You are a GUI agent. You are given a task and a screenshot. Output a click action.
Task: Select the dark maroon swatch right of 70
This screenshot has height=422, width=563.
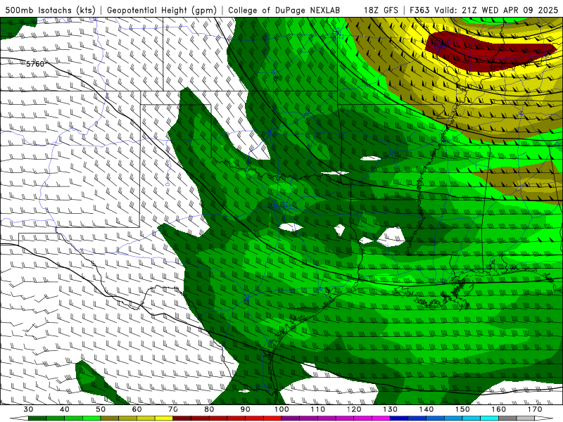point(182,418)
